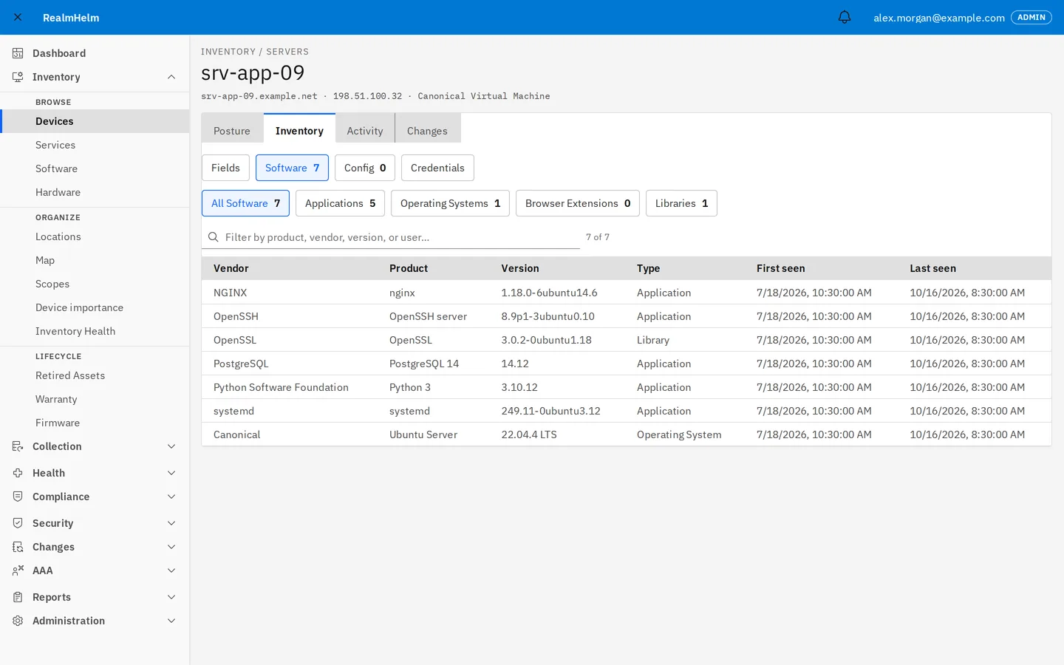Click the AAA sidebar icon
Image resolution: width=1064 pixels, height=665 pixels.
(x=18, y=570)
